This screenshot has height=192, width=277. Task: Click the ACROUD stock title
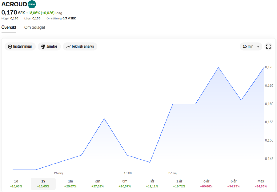[14, 4]
